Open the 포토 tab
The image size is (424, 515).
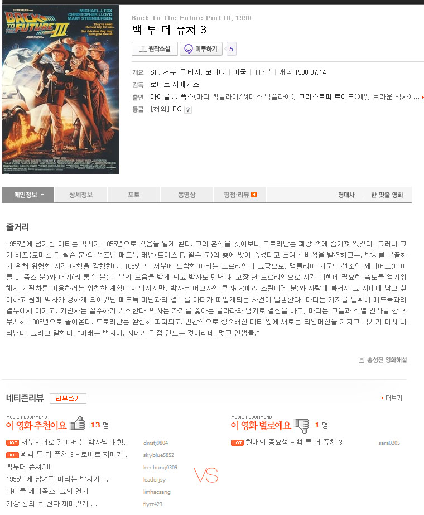(x=134, y=195)
